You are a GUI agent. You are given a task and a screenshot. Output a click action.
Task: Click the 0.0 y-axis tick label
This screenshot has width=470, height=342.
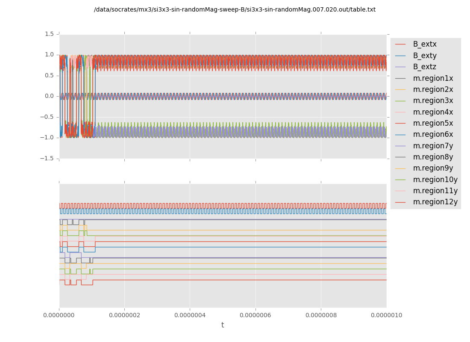[50, 96]
